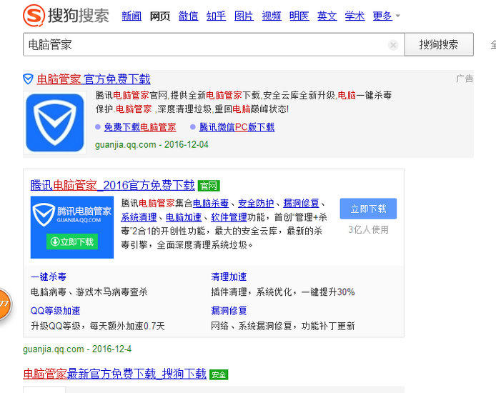496x393 pixels.
Task: Open the 腾讯微信PC版下载 link
Action: pyautogui.click(x=237, y=127)
